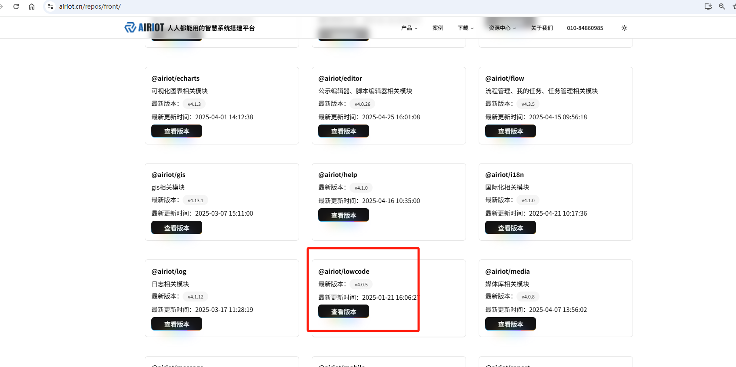View versions of @airiot/i18n
736x367 pixels.
click(x=510, y=228)
